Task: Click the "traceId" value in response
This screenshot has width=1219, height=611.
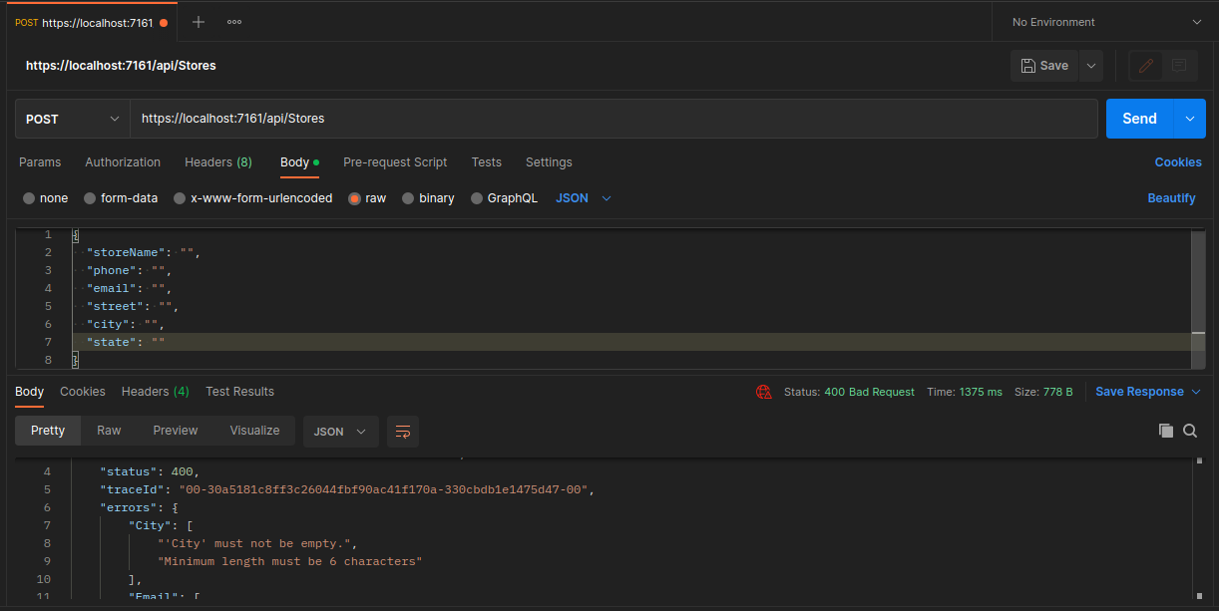Action: click(385, 489)
